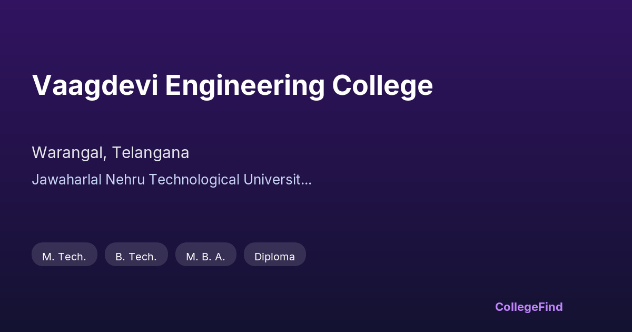Click the Warangal, Telangana location text
The height and width of the screenshot is (332, 632).
(111, 153)
